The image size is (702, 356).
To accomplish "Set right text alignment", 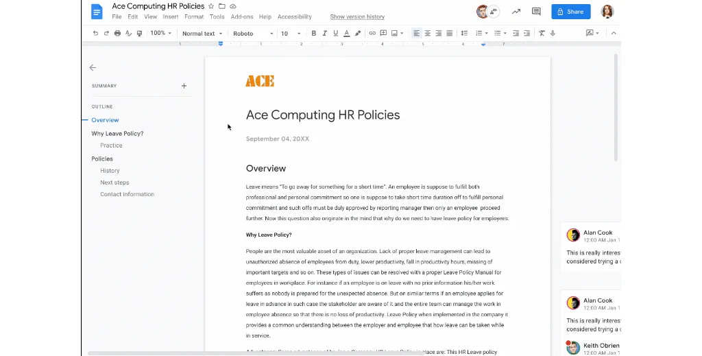I will tap(438, 33).
